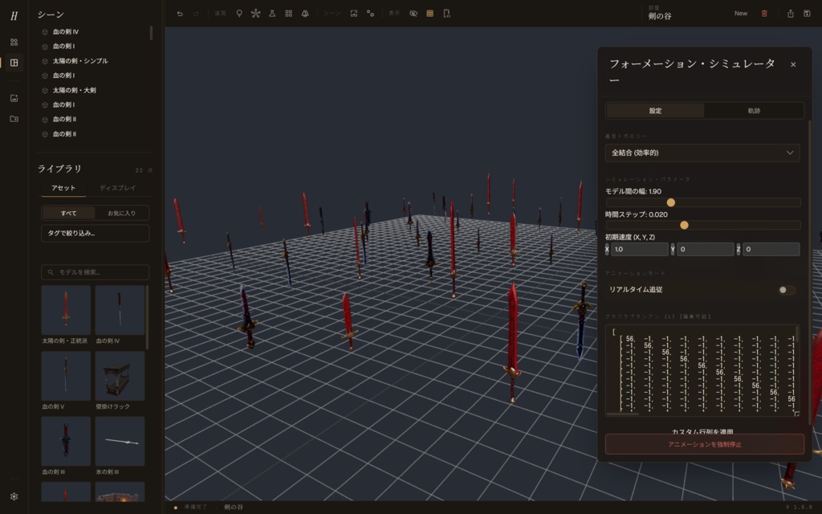Click the Y initial velocity field
The width and height of the screenshot is (822, 514).
(x=705, y=249)
